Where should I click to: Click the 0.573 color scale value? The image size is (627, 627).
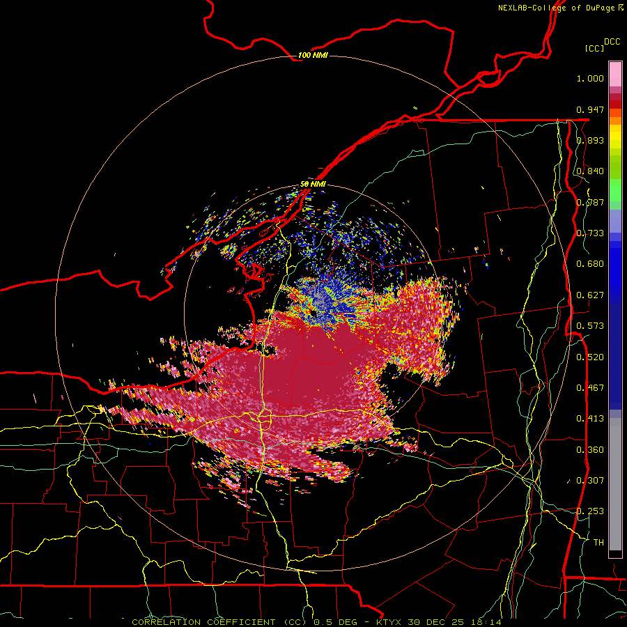pyautogui.click(x=590, y=326)
